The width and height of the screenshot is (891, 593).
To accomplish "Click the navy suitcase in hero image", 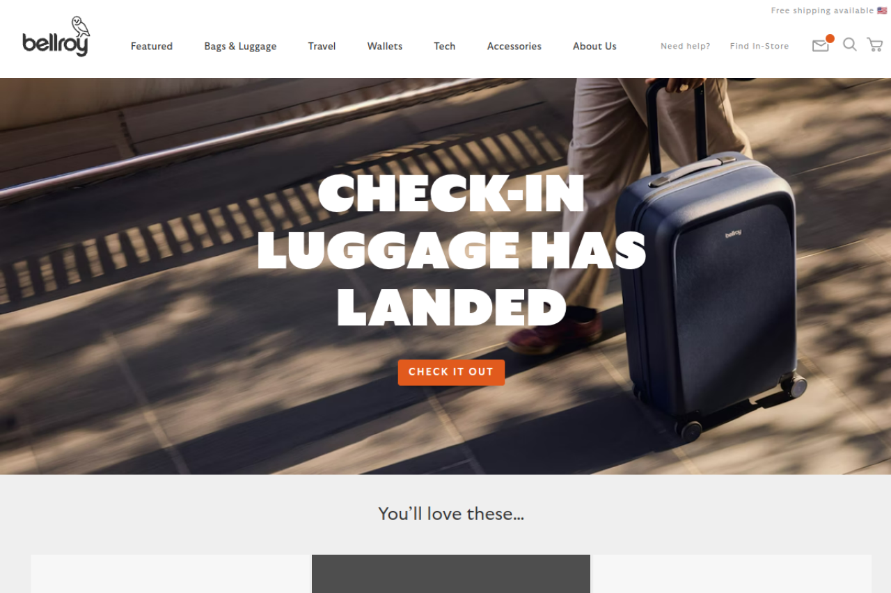I will tap(710, 292).
